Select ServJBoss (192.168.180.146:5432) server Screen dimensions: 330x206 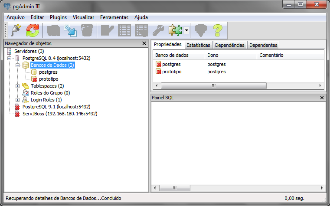60,114
